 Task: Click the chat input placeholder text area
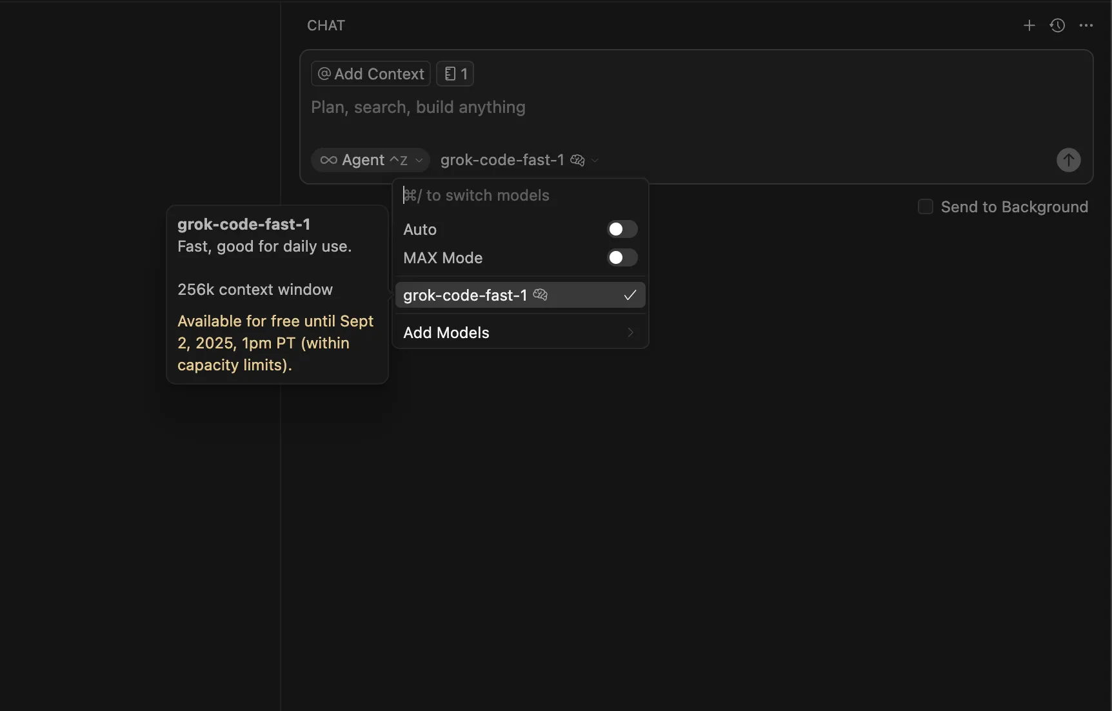pyautogui.click(x=418, y=107)
